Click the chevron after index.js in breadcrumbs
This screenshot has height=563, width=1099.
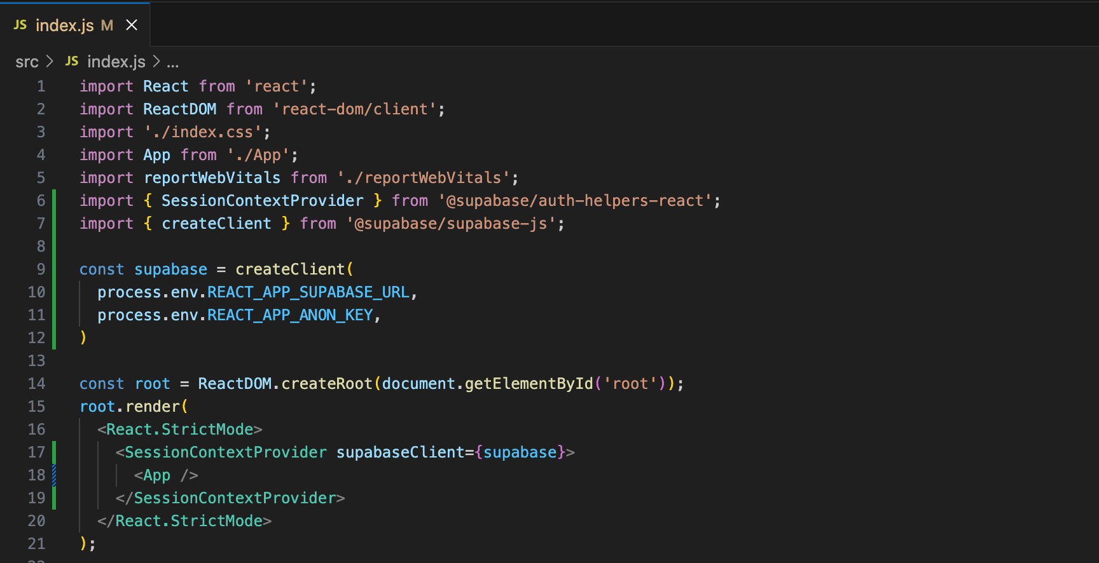point(156,62)
